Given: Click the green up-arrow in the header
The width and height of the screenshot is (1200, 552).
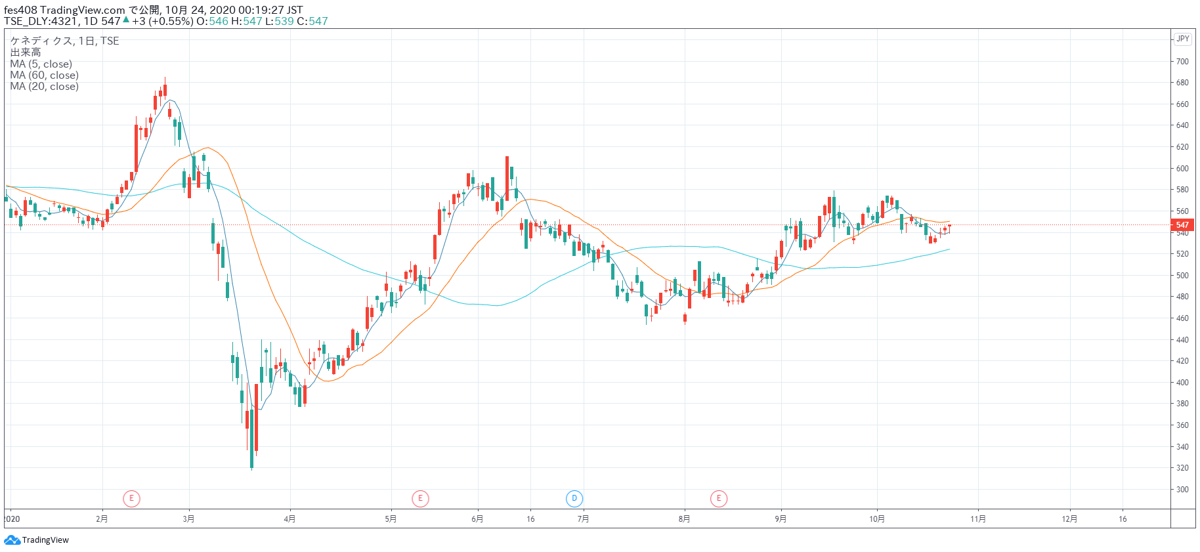Looking at the screenshot, I should point(126,20).
